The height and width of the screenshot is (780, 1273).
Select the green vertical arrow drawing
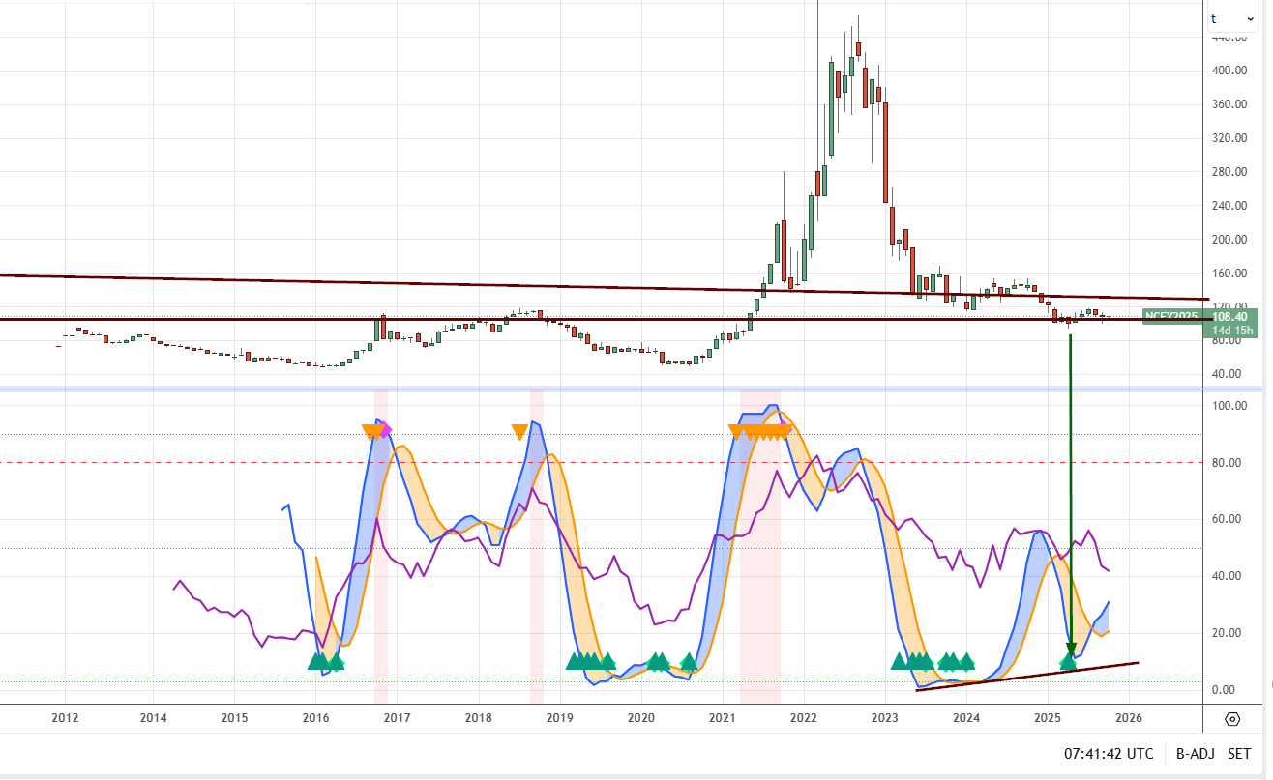(x=1070, y=483)
